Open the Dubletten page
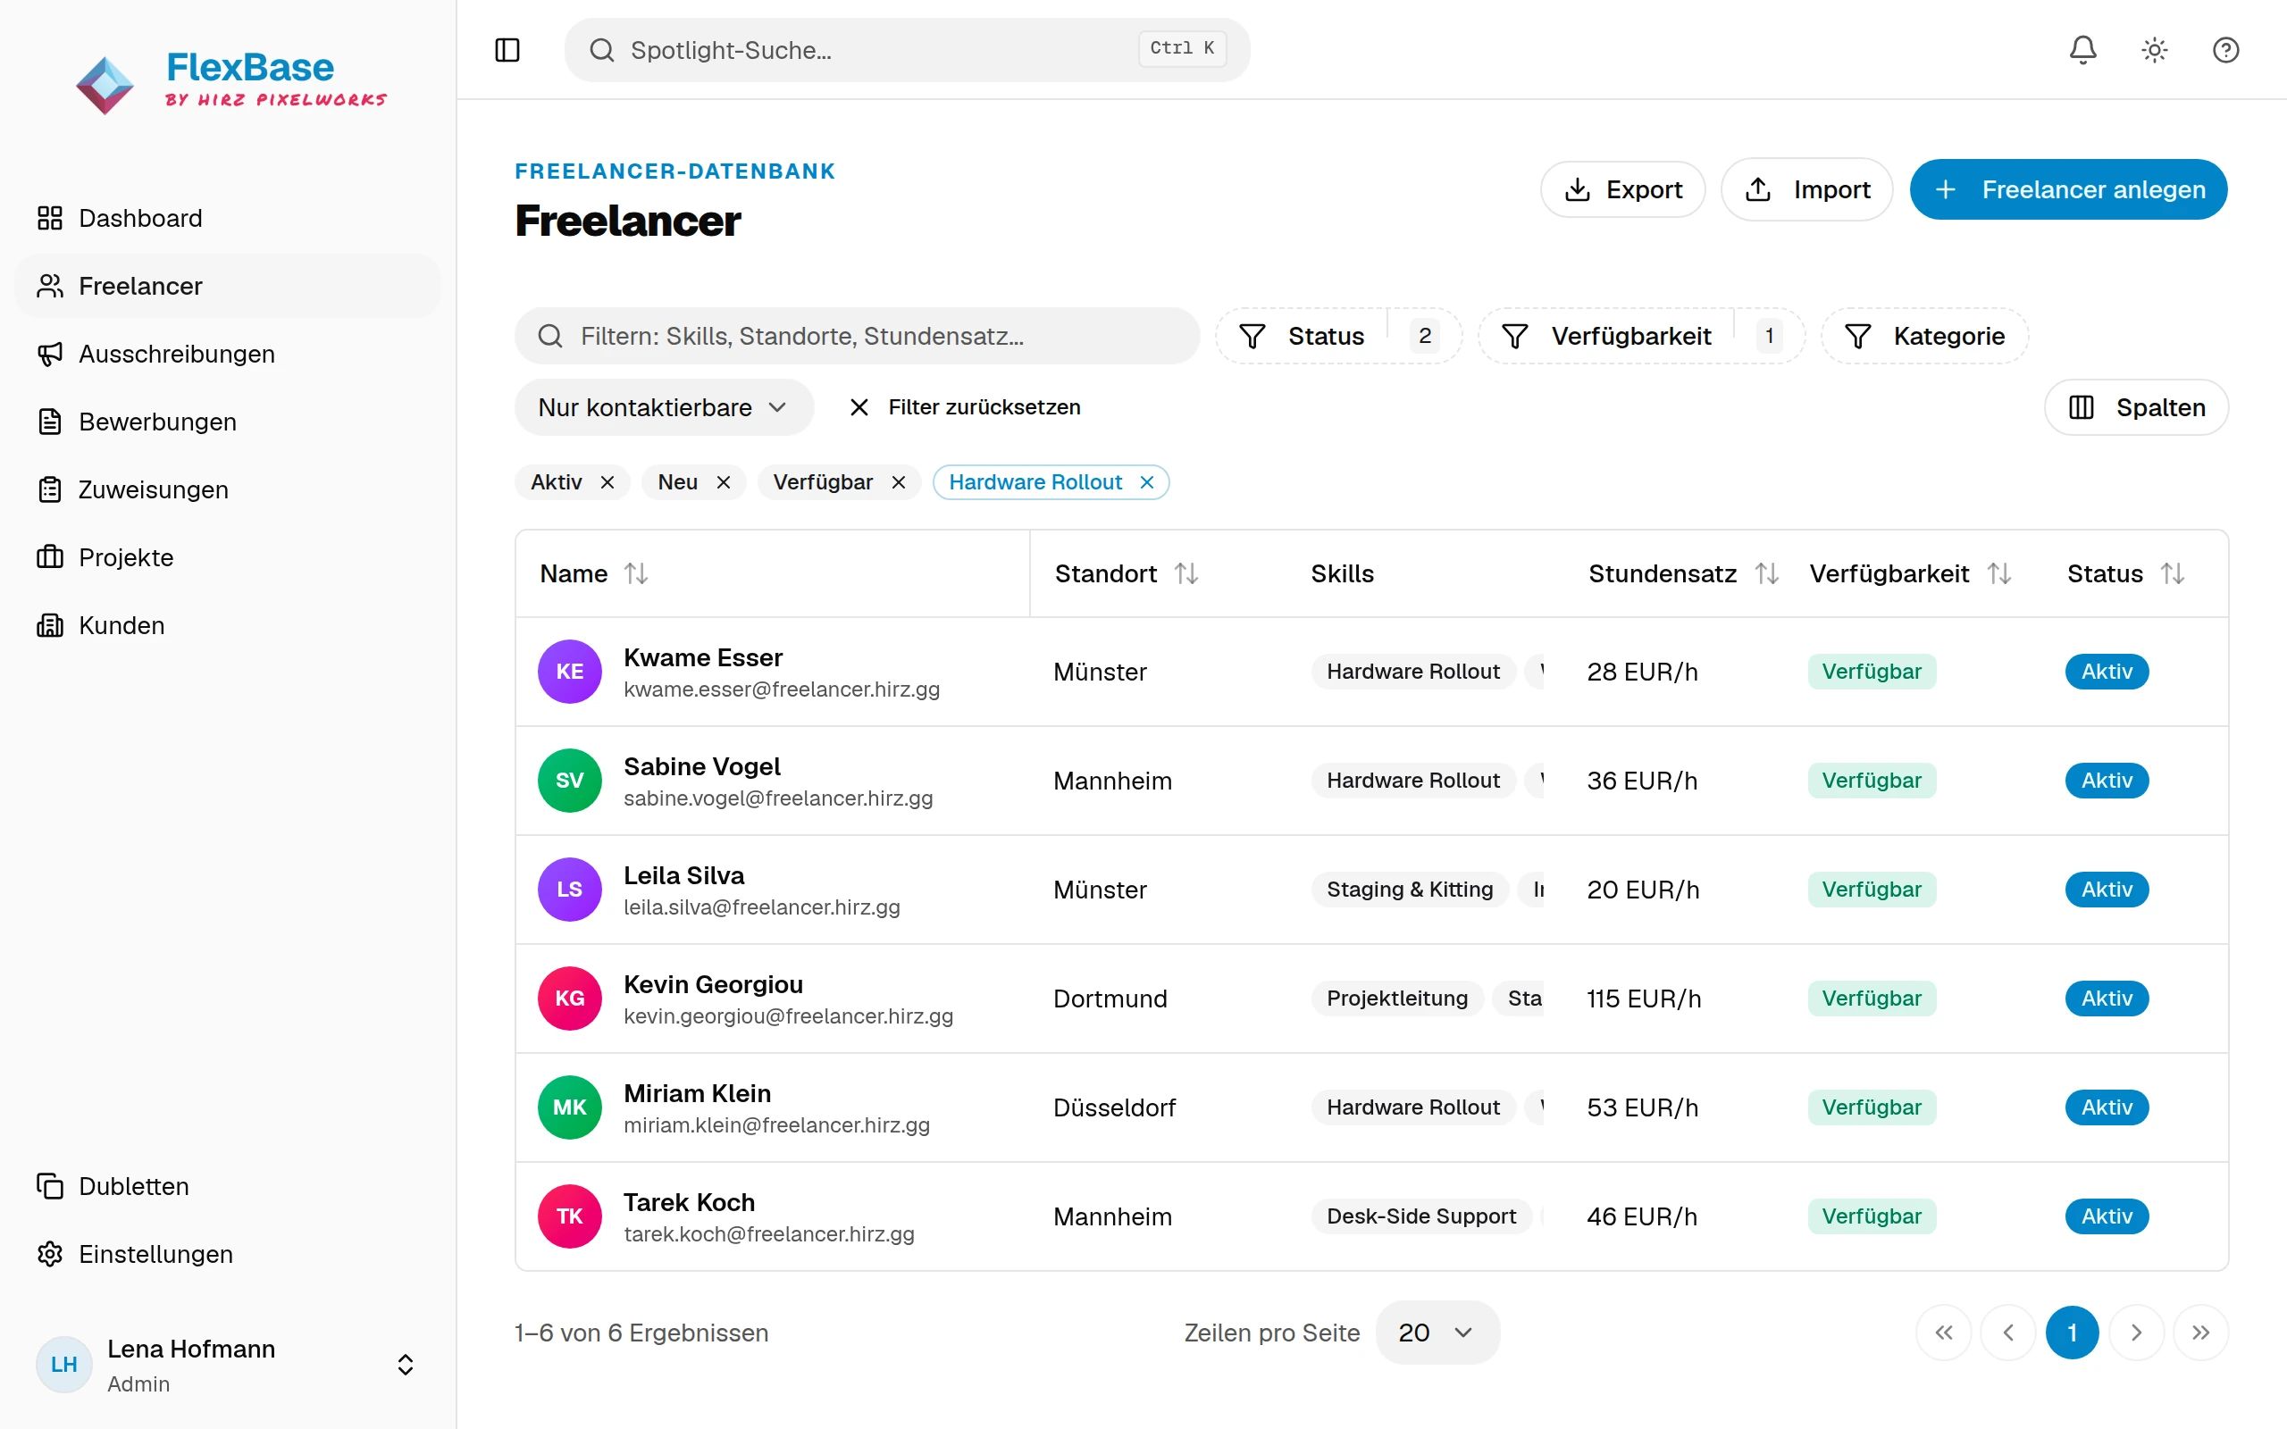The image size is (2287, 1429). [x=228, y=1186]
